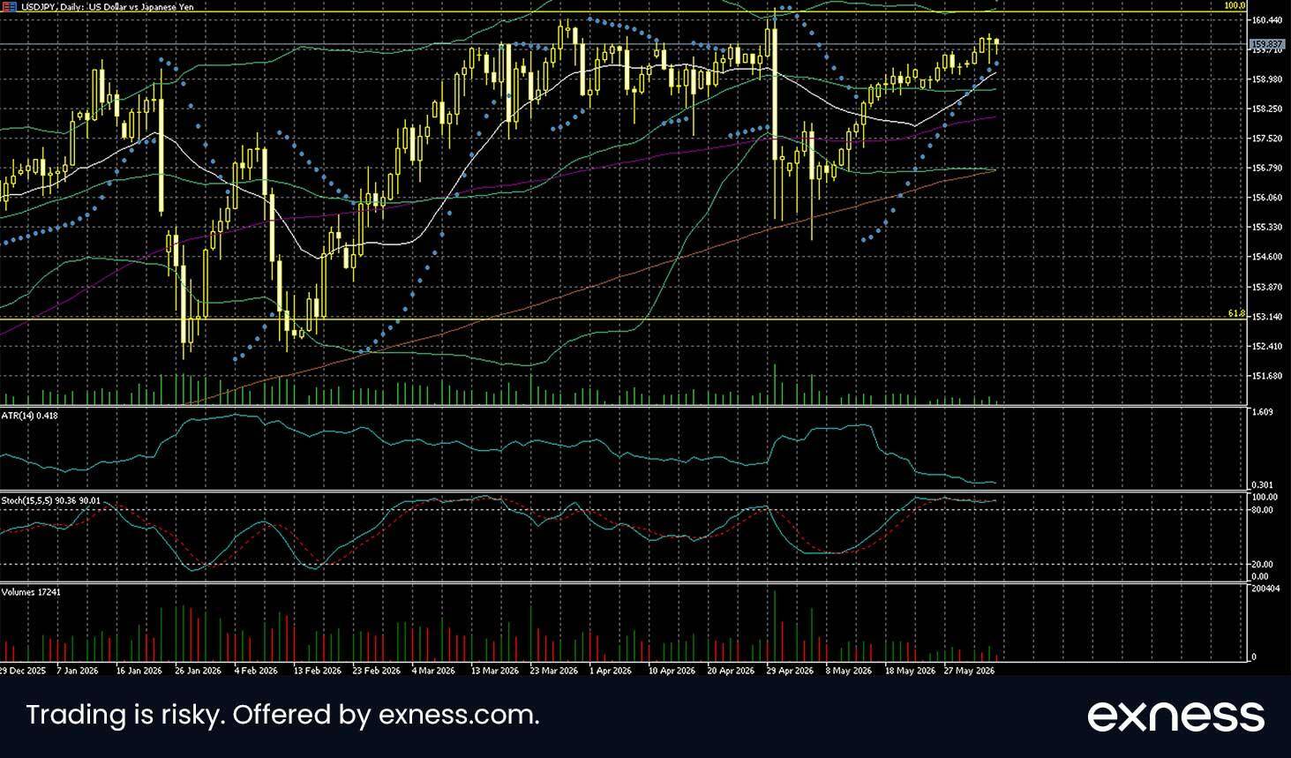This screenshot has height=758, width=1291.
Task: Click the 27 May 2026 date label
Action: pos(969,671)
